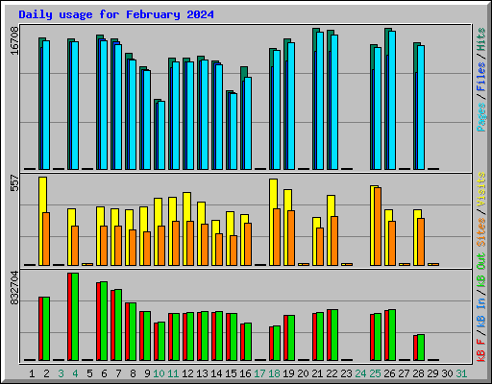Viewport: 492px width, 384px height.
Task: Click day 12 on the x-axis
Action: pos(187,373)
